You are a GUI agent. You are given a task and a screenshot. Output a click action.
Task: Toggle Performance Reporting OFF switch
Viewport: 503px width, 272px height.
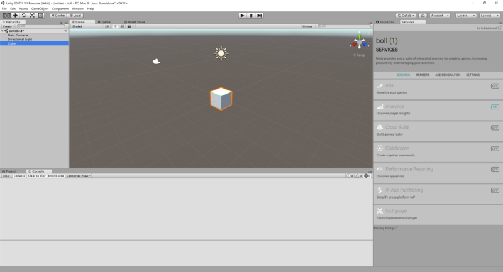[x=495, y=170]
